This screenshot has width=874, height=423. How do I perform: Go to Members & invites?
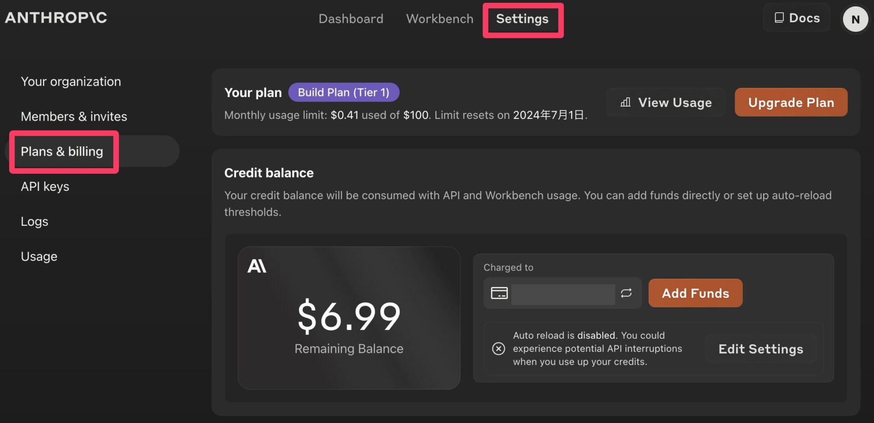coord(74,117)
